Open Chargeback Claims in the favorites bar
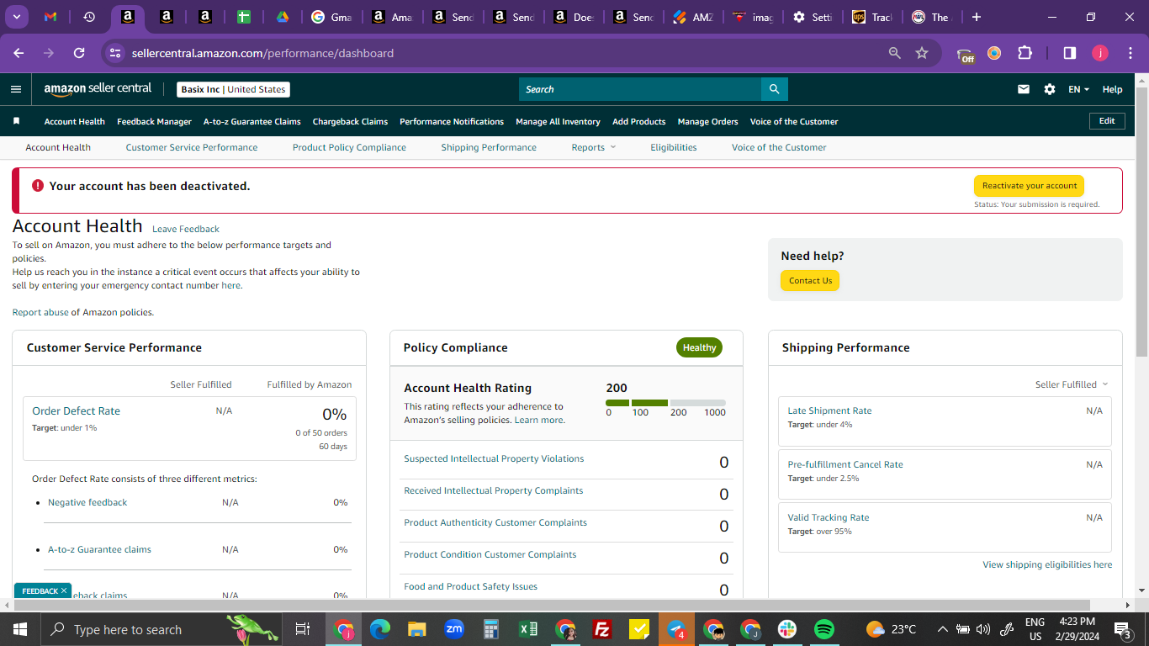The image size is (1149, 646). 350,121
